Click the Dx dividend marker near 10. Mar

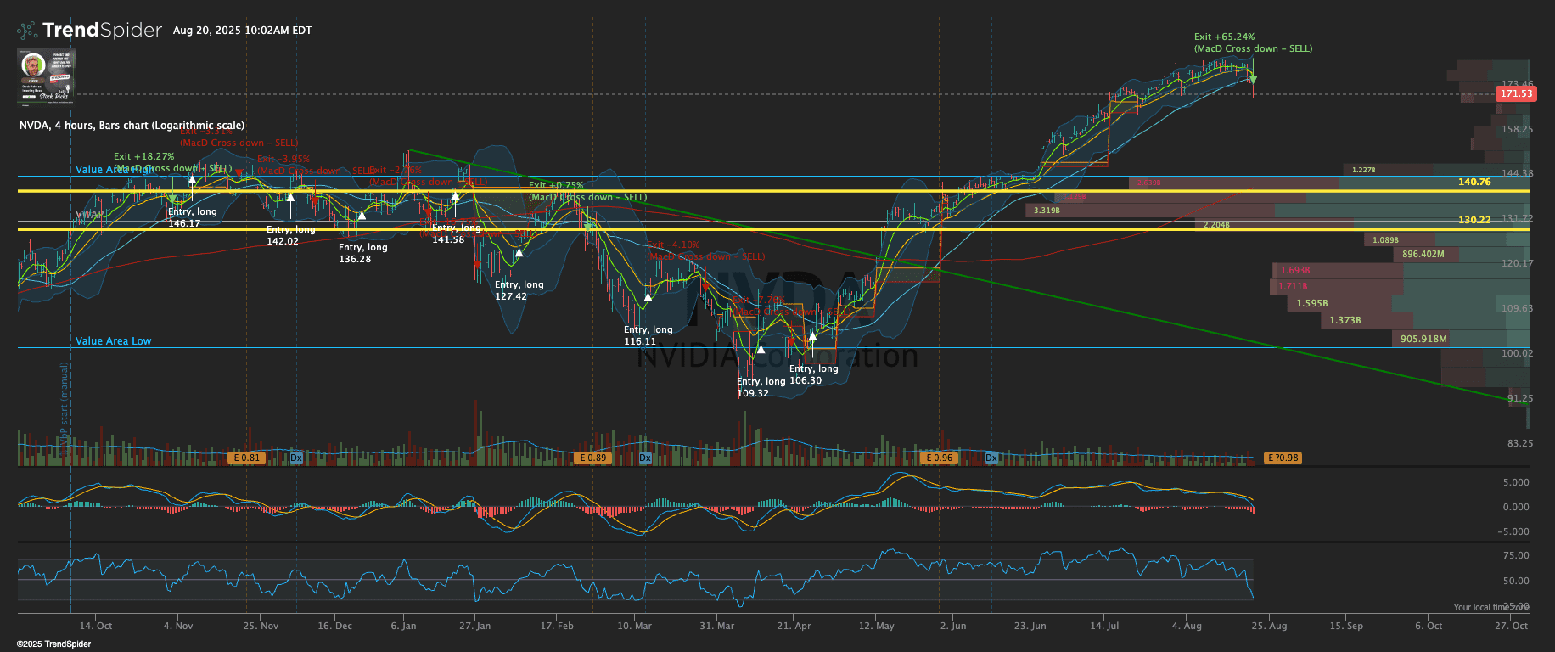pyautogui.click(x=645, y=458)
